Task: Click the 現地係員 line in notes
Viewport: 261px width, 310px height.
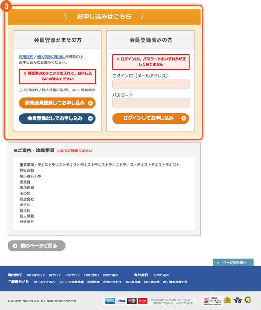Action: coord(27,188)
